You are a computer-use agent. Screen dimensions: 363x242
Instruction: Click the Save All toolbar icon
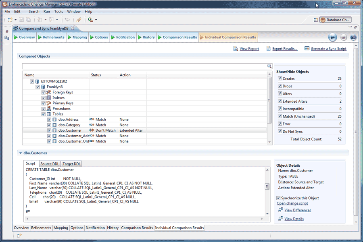click(28, 20)
